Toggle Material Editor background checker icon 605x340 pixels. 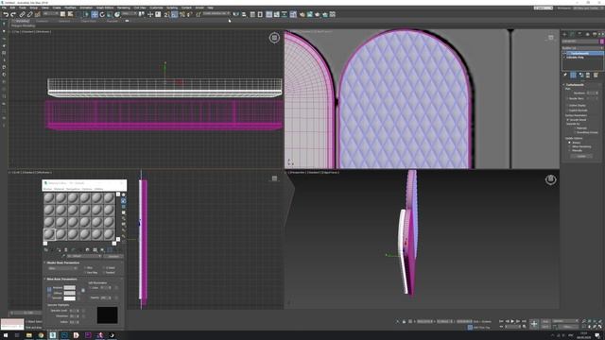pyautogui.click(x=124, y=207)
